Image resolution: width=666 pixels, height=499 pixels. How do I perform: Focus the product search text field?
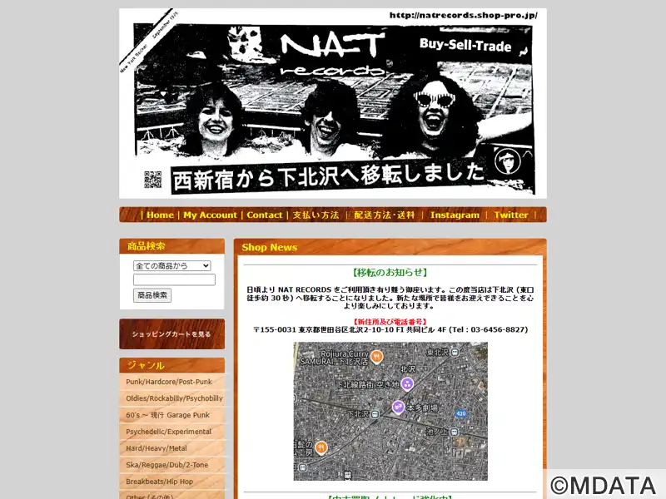(x=174, y=279)
